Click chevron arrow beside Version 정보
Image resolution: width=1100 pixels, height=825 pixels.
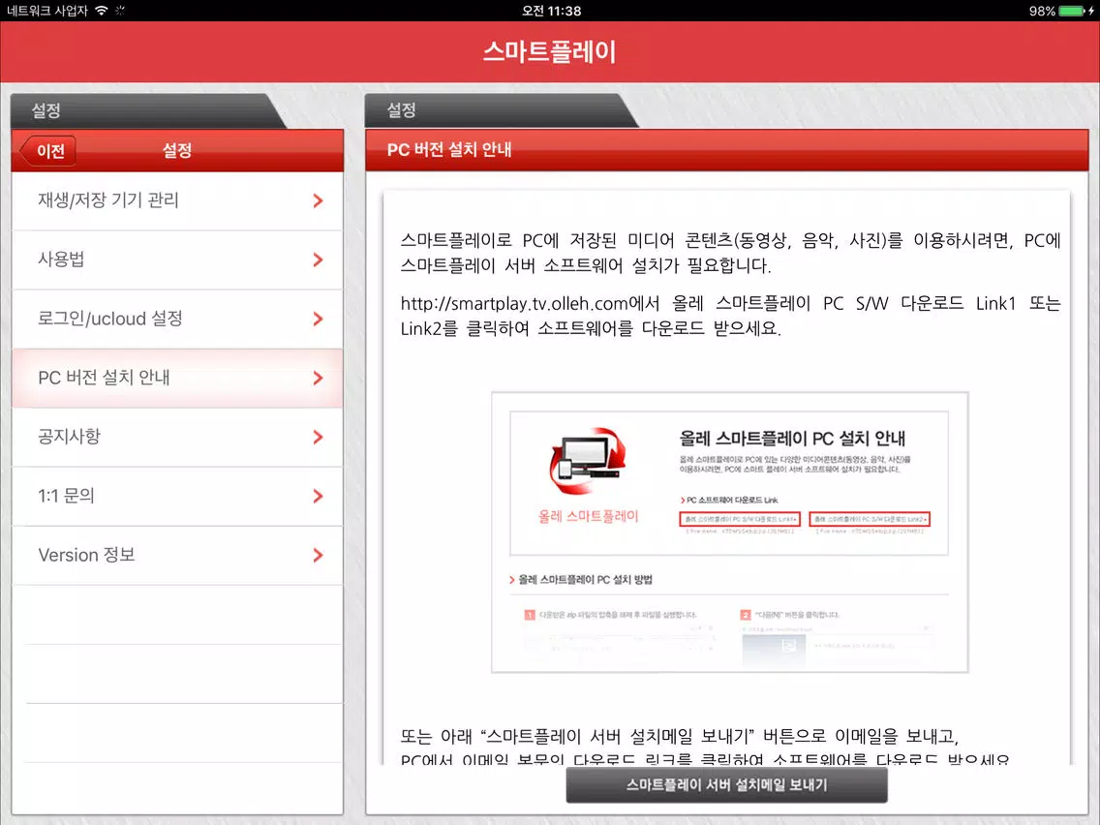(318, 555)
